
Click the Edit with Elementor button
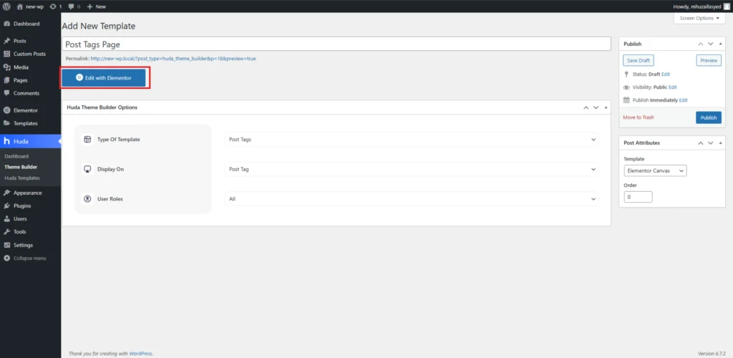105,78
